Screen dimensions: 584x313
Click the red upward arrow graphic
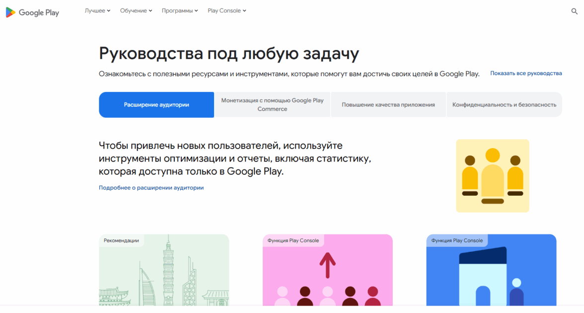point(327,265)
